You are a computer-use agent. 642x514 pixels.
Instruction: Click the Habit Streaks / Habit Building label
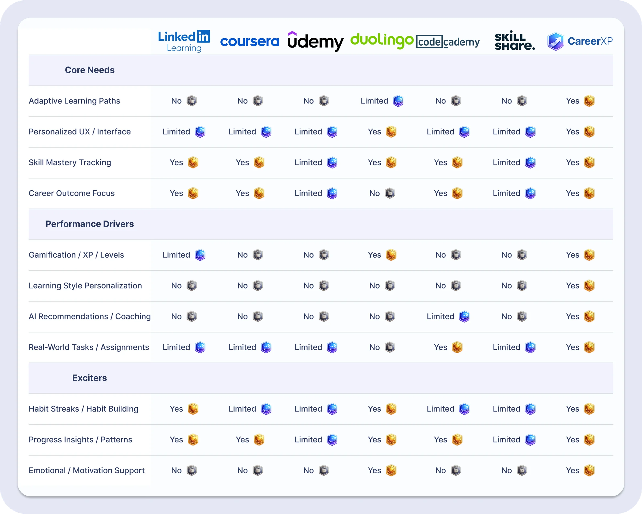(83, 409)
